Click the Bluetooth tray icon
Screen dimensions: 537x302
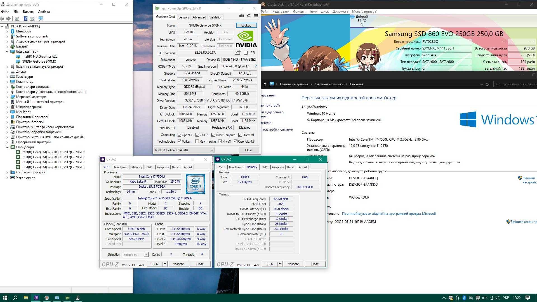tap(464, 298)
